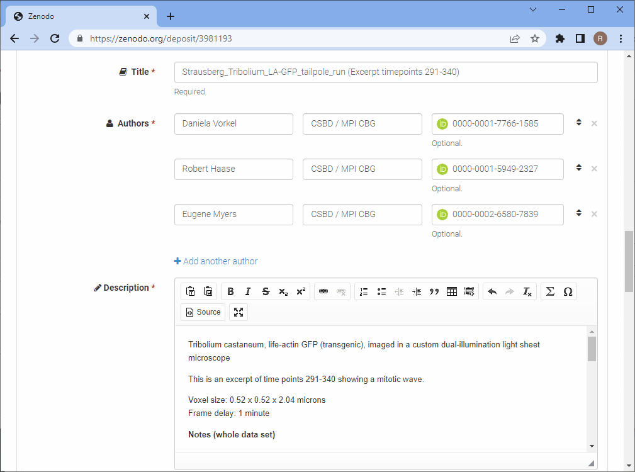The image size is (635, 472).
Task: Click the Title input field
Action: pos(385,72)
